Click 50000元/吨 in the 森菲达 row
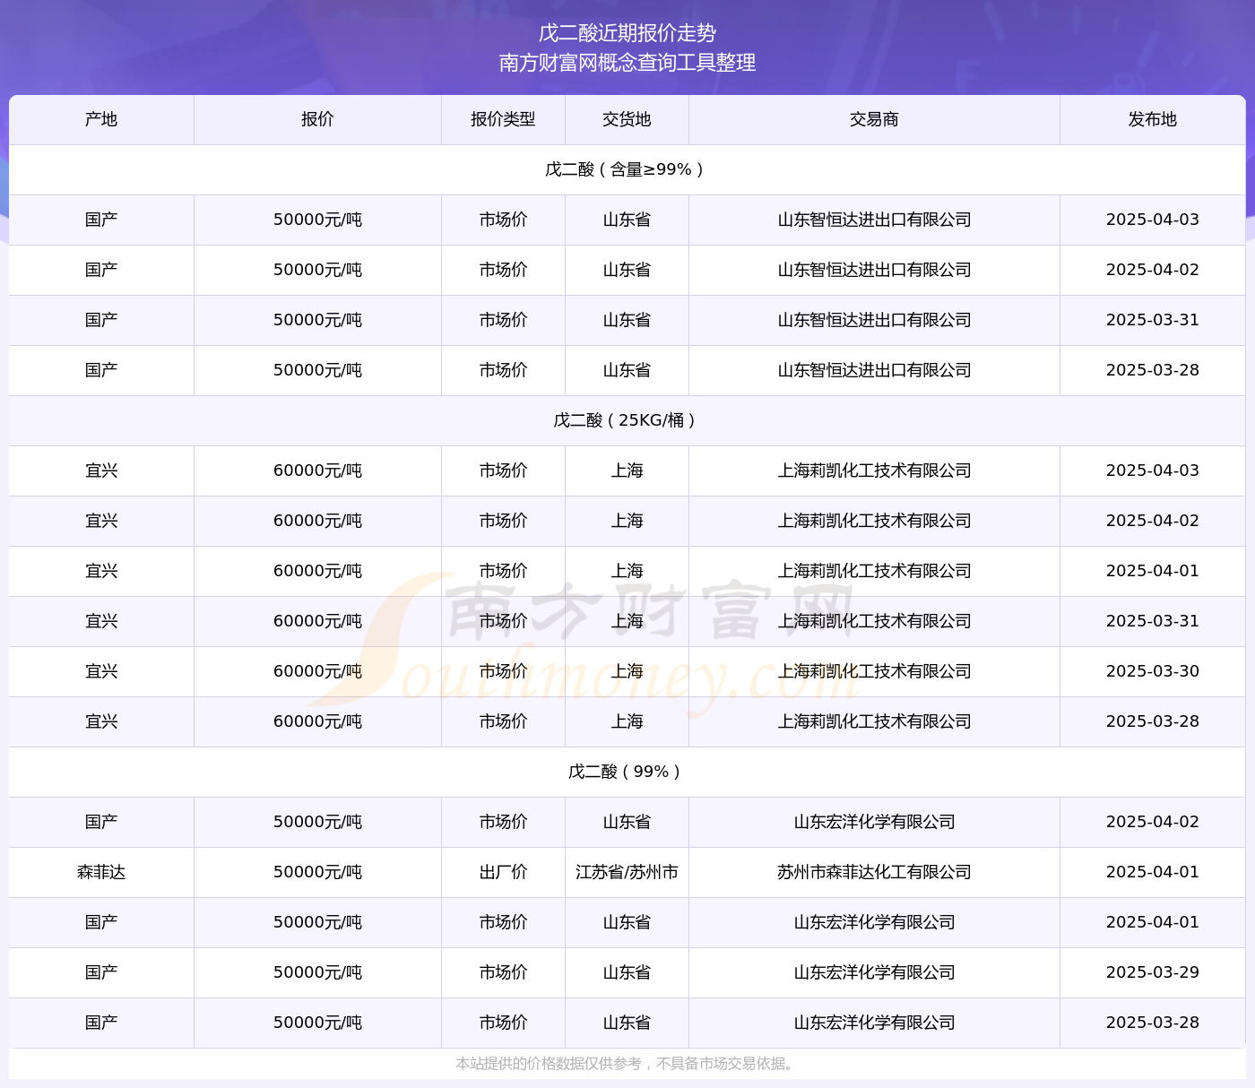 pyautogui.click(x=317, y=872)
